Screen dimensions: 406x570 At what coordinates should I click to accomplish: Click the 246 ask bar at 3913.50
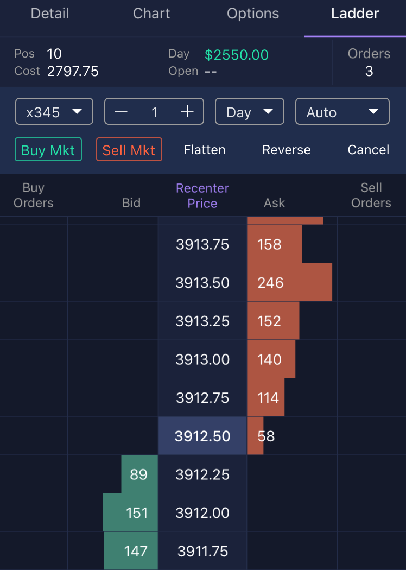pos(289,283)
